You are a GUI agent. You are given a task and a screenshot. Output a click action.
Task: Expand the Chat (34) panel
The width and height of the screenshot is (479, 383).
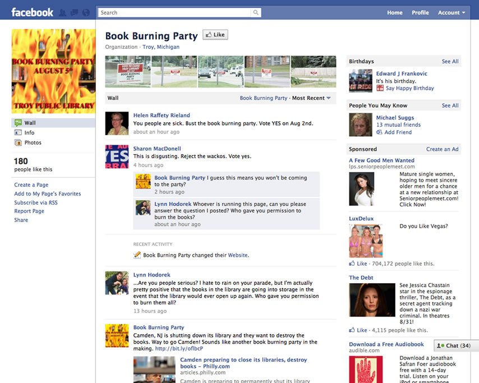point(455,345)
